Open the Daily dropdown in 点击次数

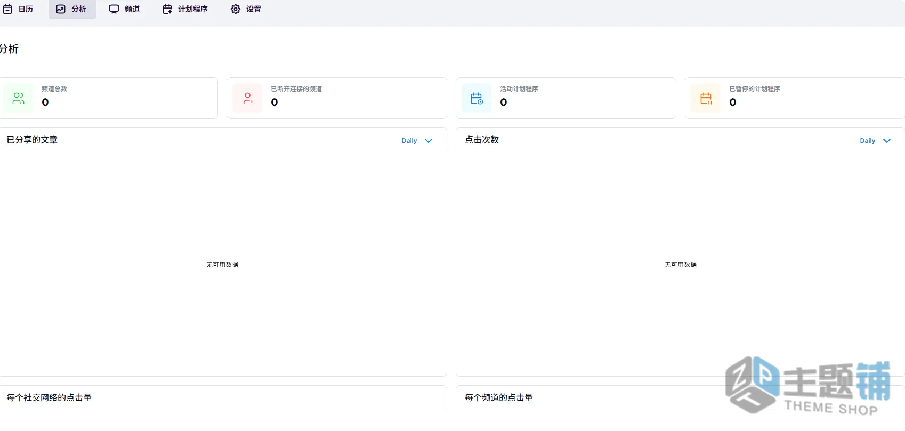click(875, 141)
